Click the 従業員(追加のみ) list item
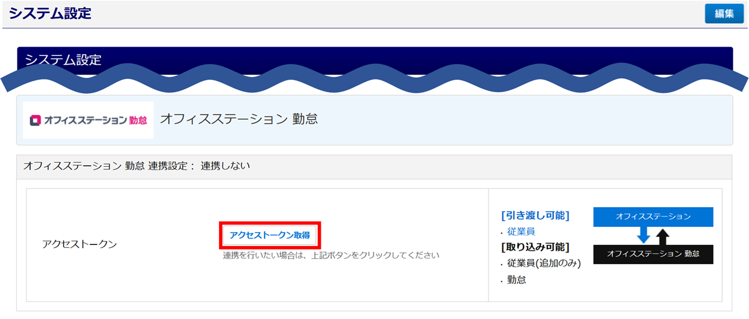This screenshot has width=749, height=319. (x=544, y=264)
